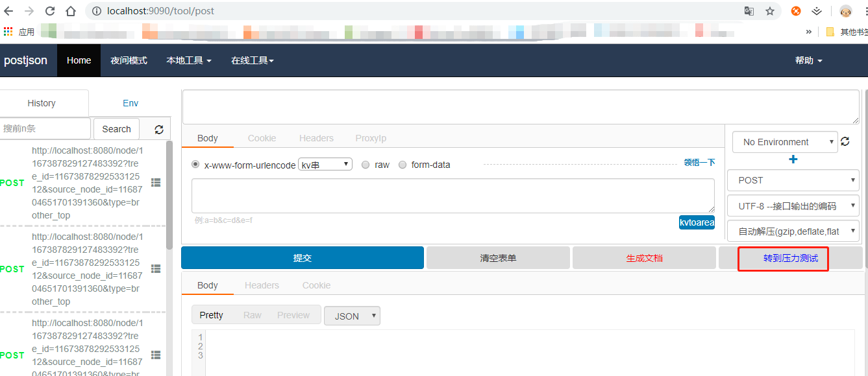
Task: Switch response view to Preview
Action: click(293, 315)
